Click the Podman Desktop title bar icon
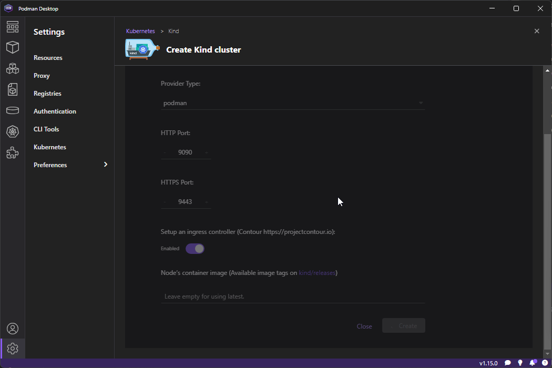Screen dimensions: 552x368 (x=8, y=8)
